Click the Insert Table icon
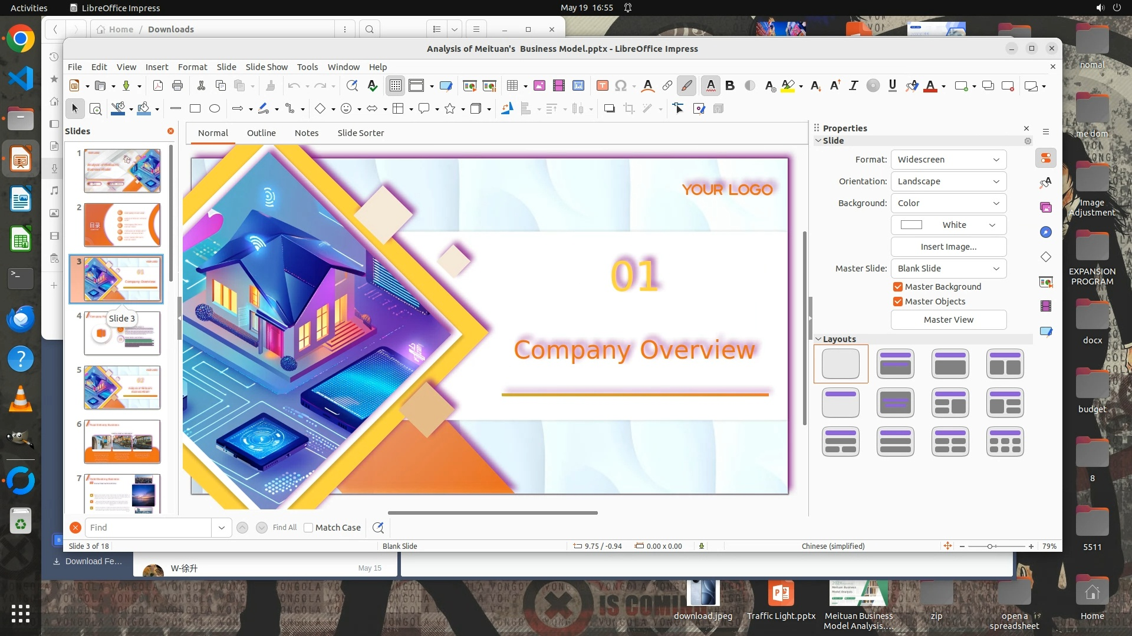This screenshot has height=636, width=1132. [x=512, y=86]
